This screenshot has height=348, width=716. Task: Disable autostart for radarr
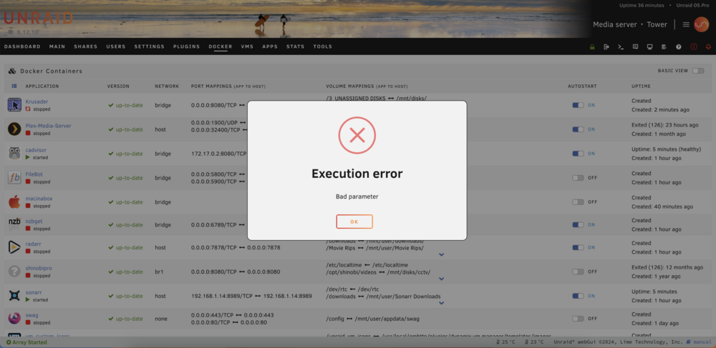(578, 247)
